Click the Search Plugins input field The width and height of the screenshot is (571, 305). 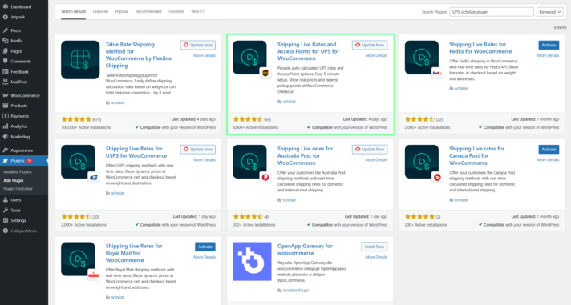point(492,12)
